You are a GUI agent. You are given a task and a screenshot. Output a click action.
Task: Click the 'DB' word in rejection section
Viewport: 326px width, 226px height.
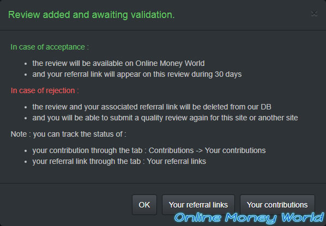pyautogui.click(x=266, y=107)
